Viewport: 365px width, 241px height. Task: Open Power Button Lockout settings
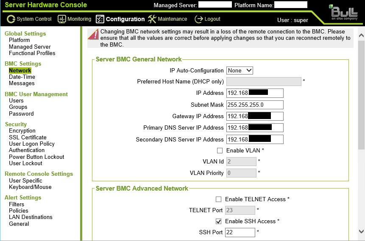click(x=36, y=157)
